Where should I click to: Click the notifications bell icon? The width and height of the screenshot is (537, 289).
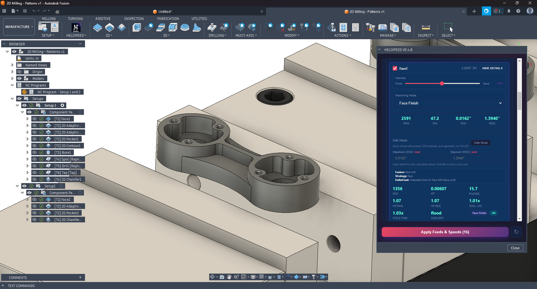[x=509, y=11]
